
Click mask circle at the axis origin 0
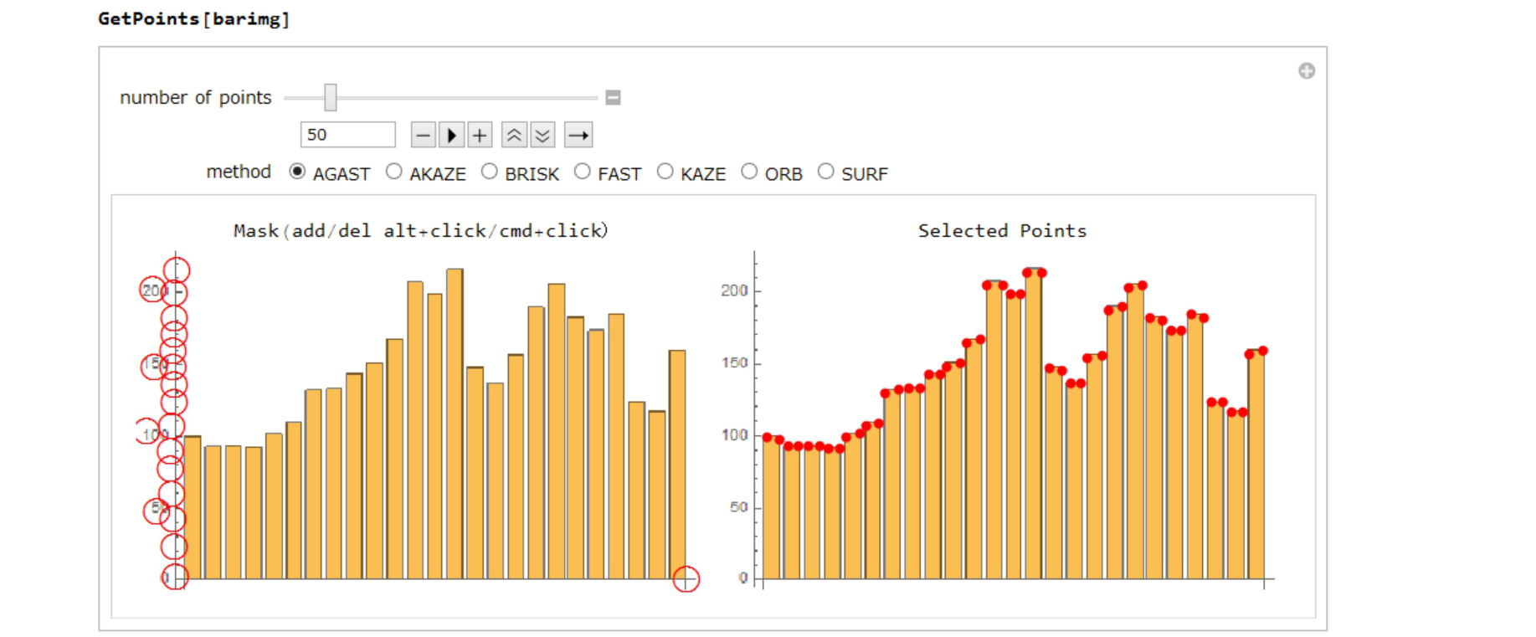click(175, 577)
